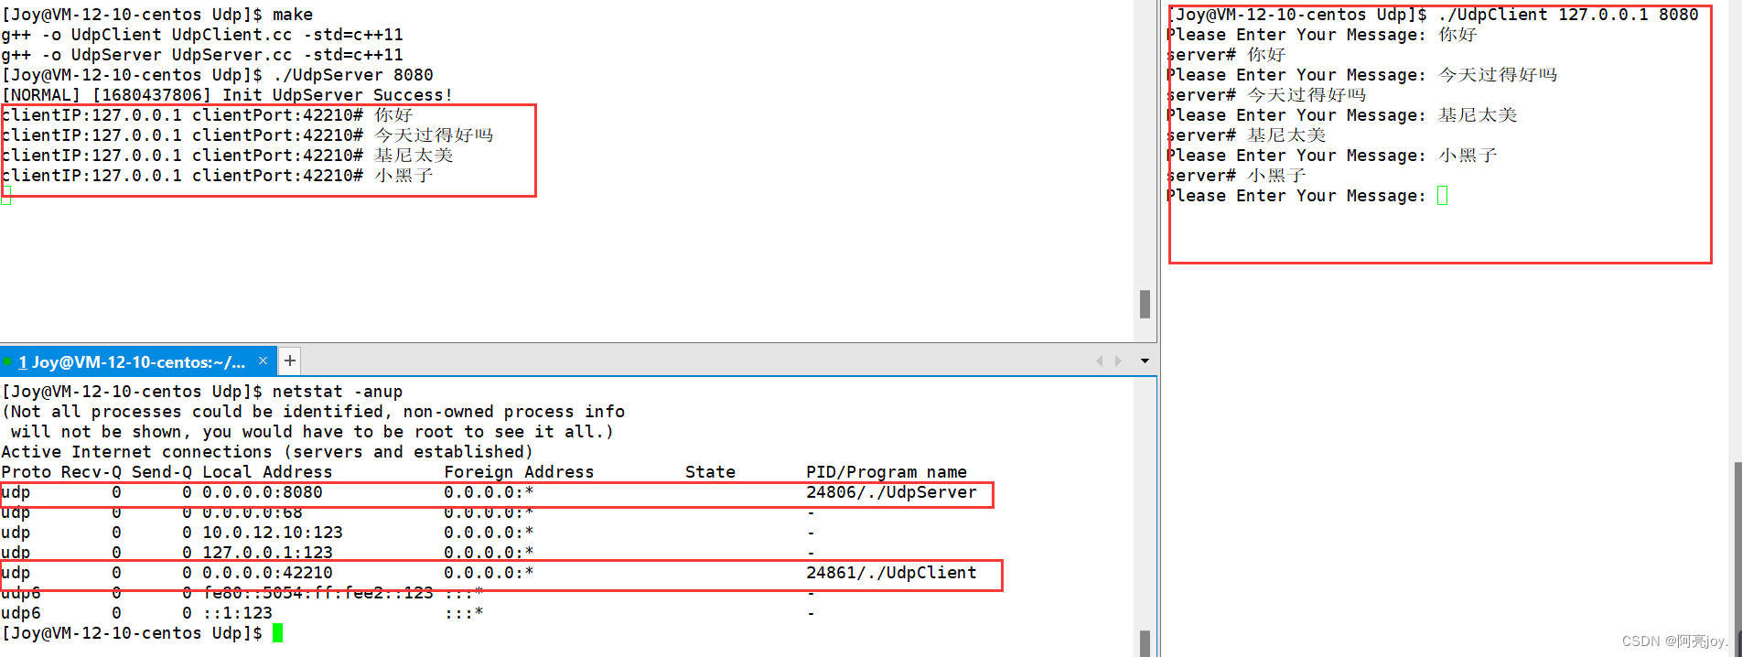Screen dimensions: 1742x657
Task: Open a new session tab with plus button
Action: click(289, 361)
